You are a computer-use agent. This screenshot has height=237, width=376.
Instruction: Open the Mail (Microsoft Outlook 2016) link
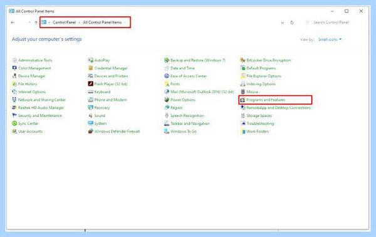pyautogui.click(x=202, y=92)
